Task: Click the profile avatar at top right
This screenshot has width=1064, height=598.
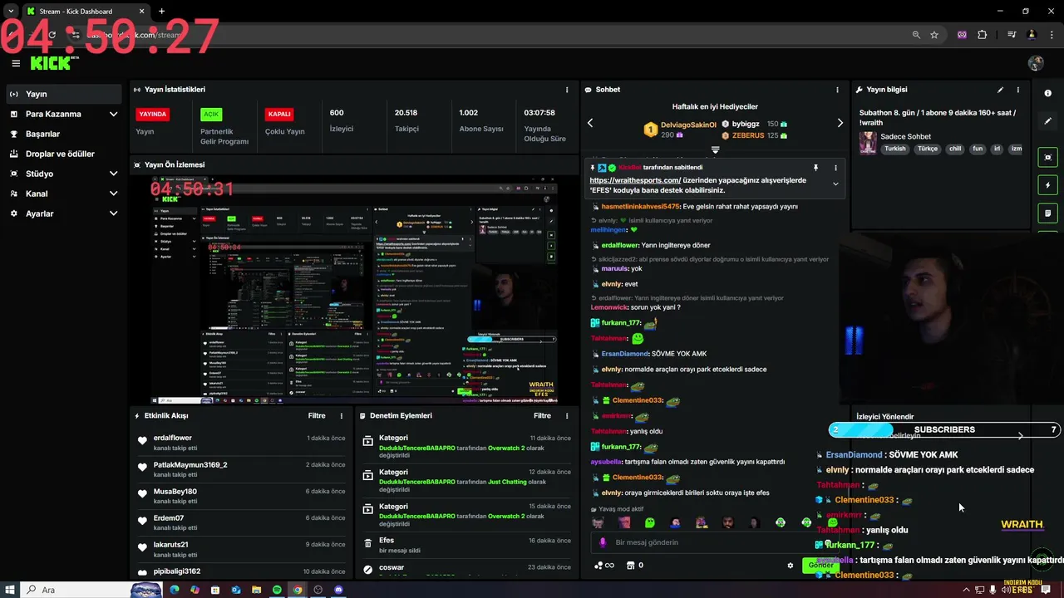Action: click(x=1036, y=63)
